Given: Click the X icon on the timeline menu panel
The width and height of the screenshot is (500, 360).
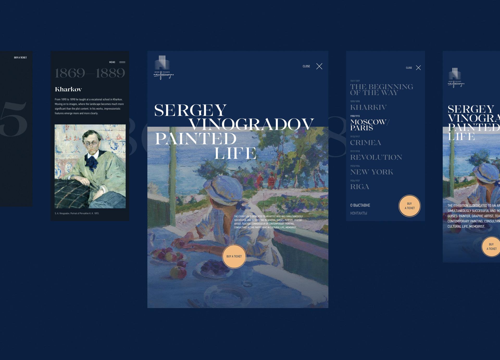Looking at the screenshot, I should [418, 68].
